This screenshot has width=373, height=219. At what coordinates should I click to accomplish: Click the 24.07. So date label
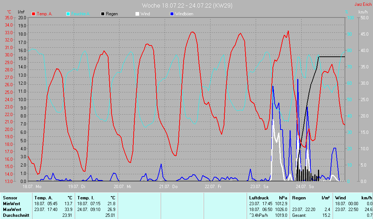coord(305,187)
